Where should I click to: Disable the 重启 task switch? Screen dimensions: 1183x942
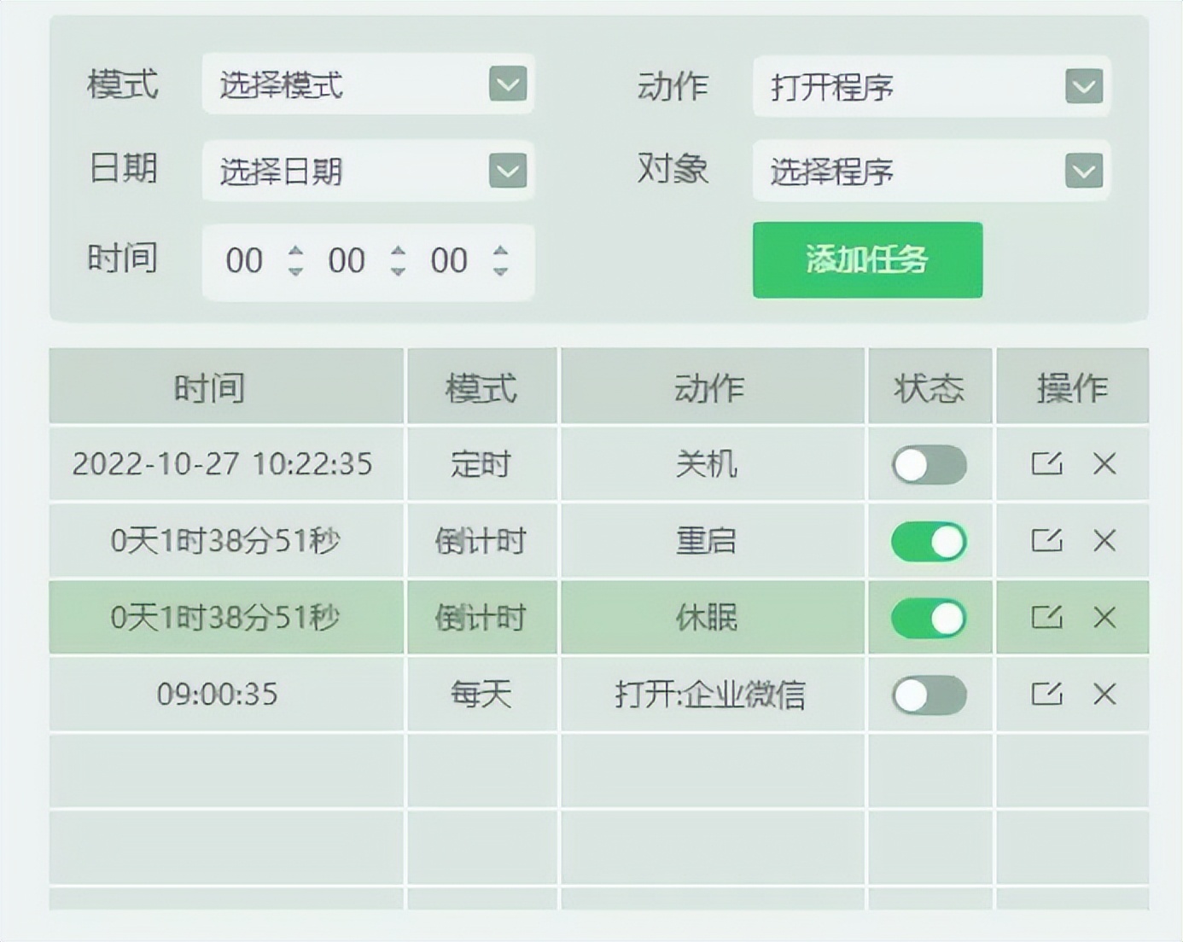(x=929, y=541)
